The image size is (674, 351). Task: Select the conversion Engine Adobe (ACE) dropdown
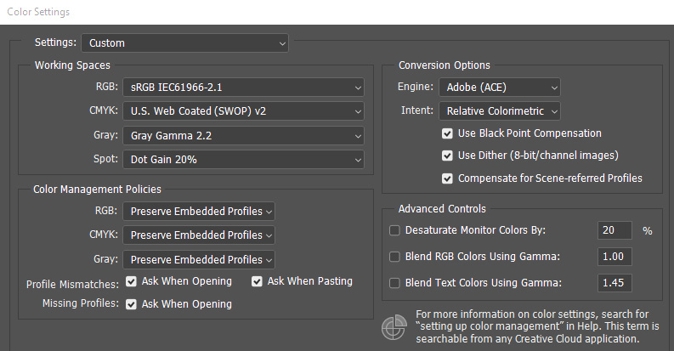tap(500, 88)
